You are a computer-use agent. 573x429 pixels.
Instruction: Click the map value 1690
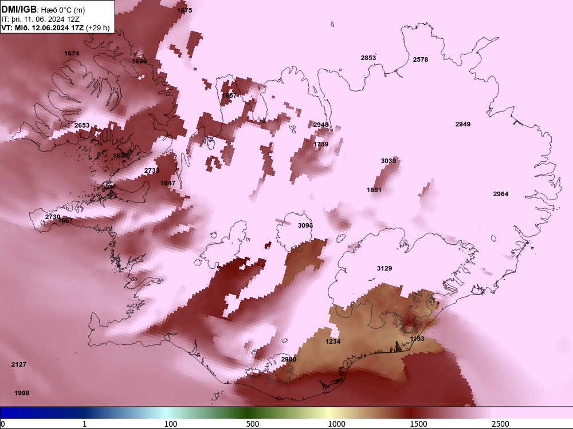[x=139, y=61]
